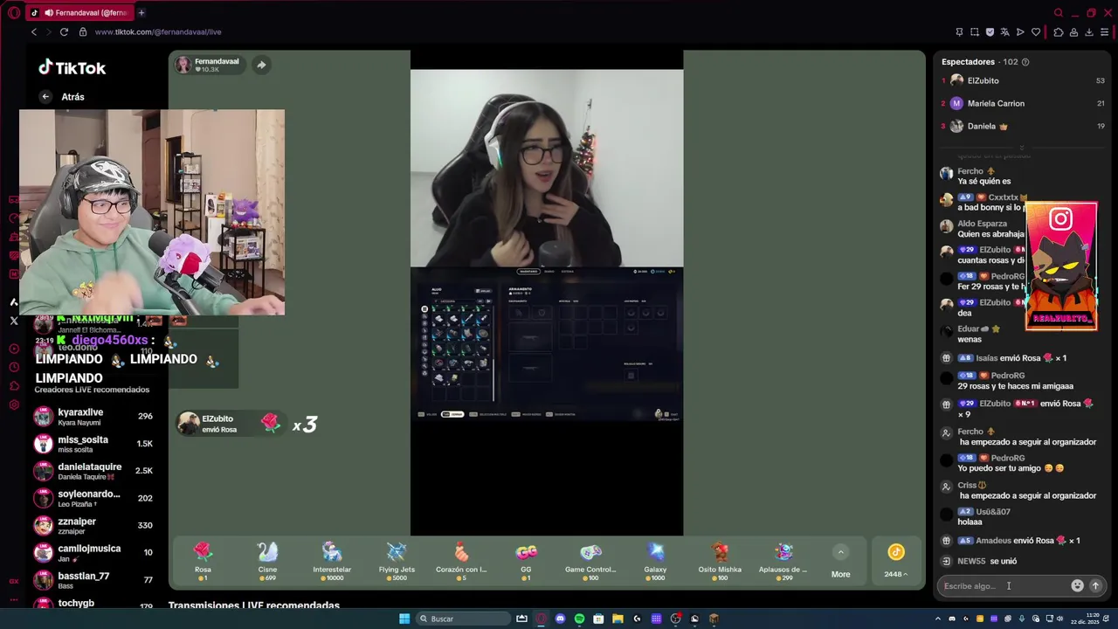Click the Instagram sticker overlay
This screenshot has width=1118, height=629.
coord(1061,267)
